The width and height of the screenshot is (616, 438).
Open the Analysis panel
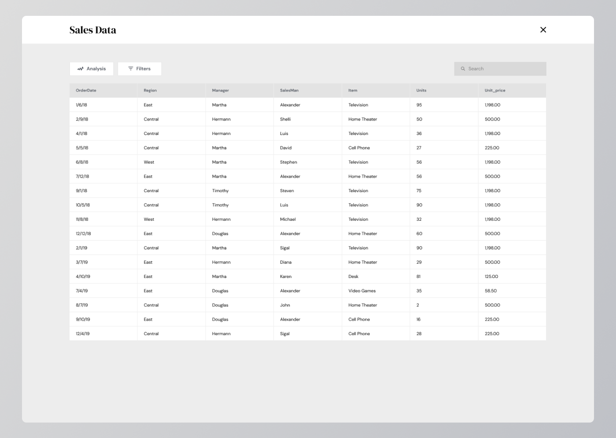point(92,69)
